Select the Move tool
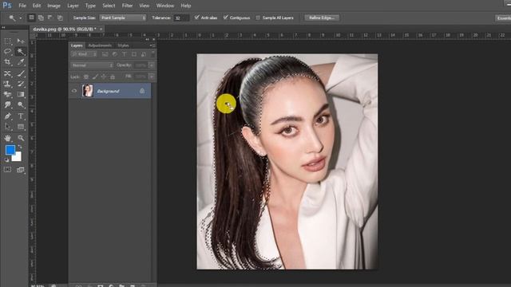This screenshot has width=511, height=287. pos(21,41)
